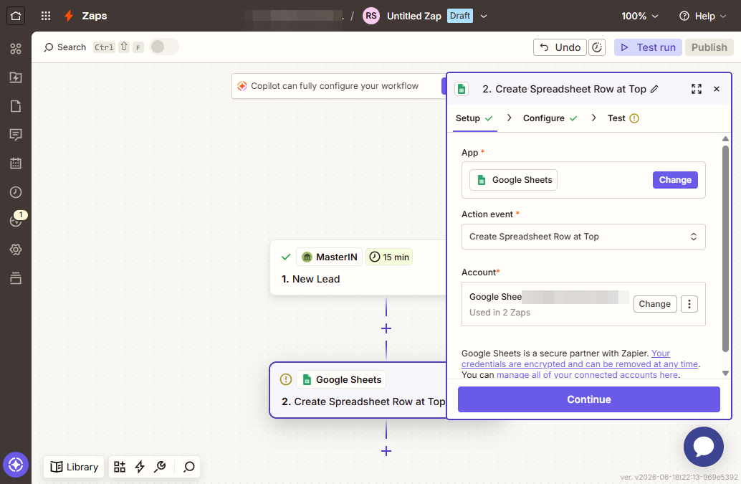Switch to the Setup tab
The height and width of the screenshot is (484, 741).
coord(474,118)
